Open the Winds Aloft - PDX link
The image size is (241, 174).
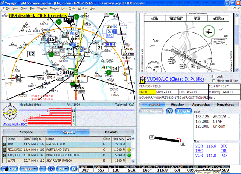tap(15, 124)
